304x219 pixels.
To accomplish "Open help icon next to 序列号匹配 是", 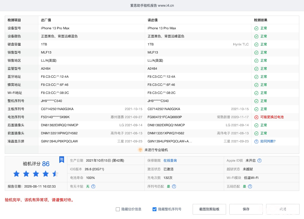I will pos(174,186).
